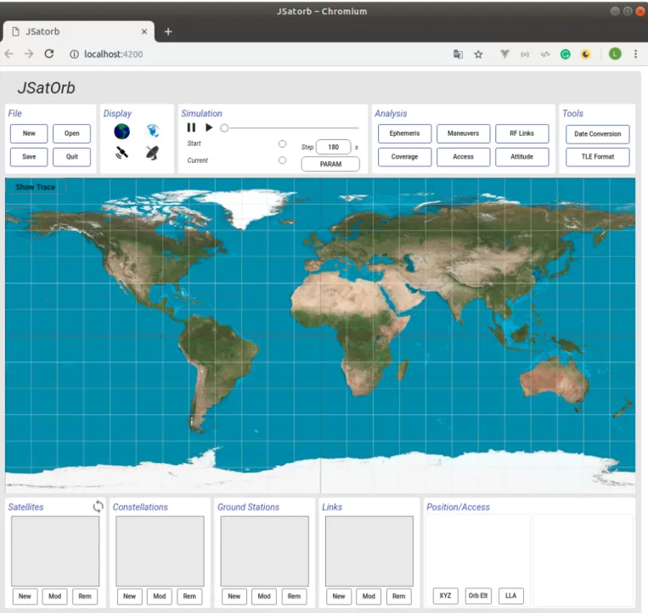The image size is (648, 613).
Task: Close the JSatorb browser tab
Action: pyautogui.click(x=144, y=31)
